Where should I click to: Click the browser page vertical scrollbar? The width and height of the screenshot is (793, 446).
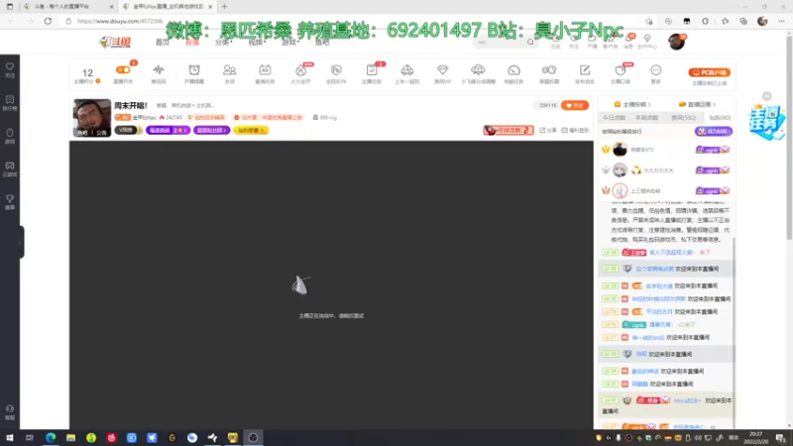tap(789, 137)
